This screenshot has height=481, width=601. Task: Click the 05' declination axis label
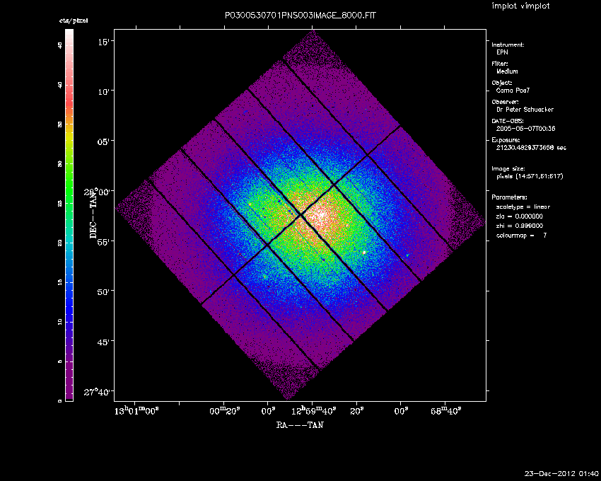point(103,141)
